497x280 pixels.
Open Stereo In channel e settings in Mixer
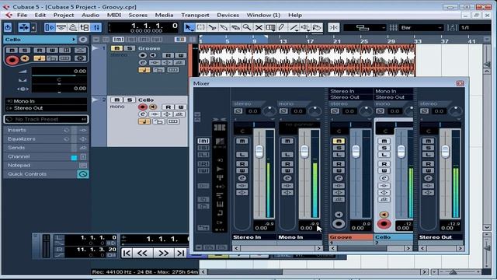[x=242, y=178]
